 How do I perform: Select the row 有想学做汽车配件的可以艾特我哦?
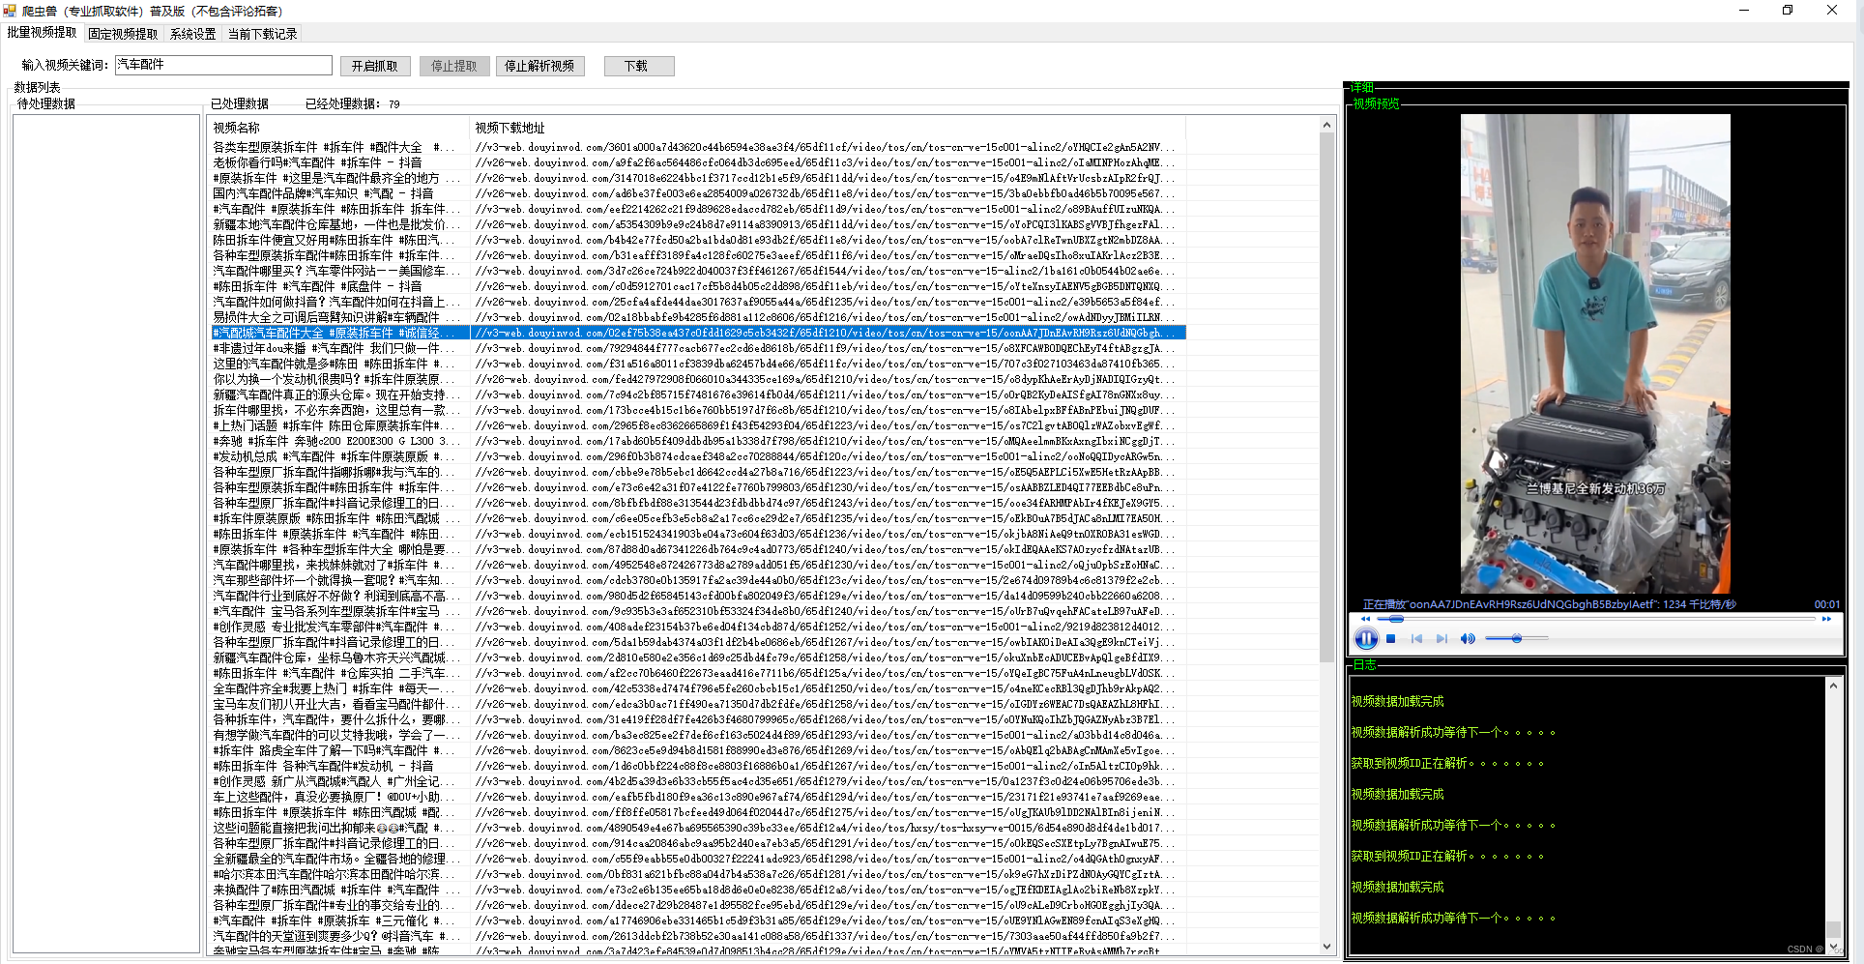698,735
